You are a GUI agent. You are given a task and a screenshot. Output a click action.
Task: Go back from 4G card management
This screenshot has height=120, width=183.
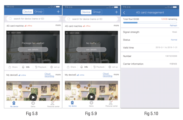124,12
